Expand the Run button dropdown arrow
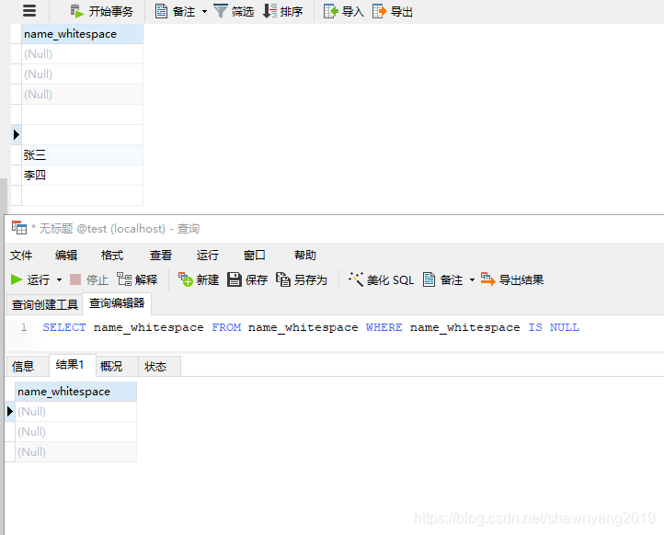 pyautogui.click(x=59, y=279)
